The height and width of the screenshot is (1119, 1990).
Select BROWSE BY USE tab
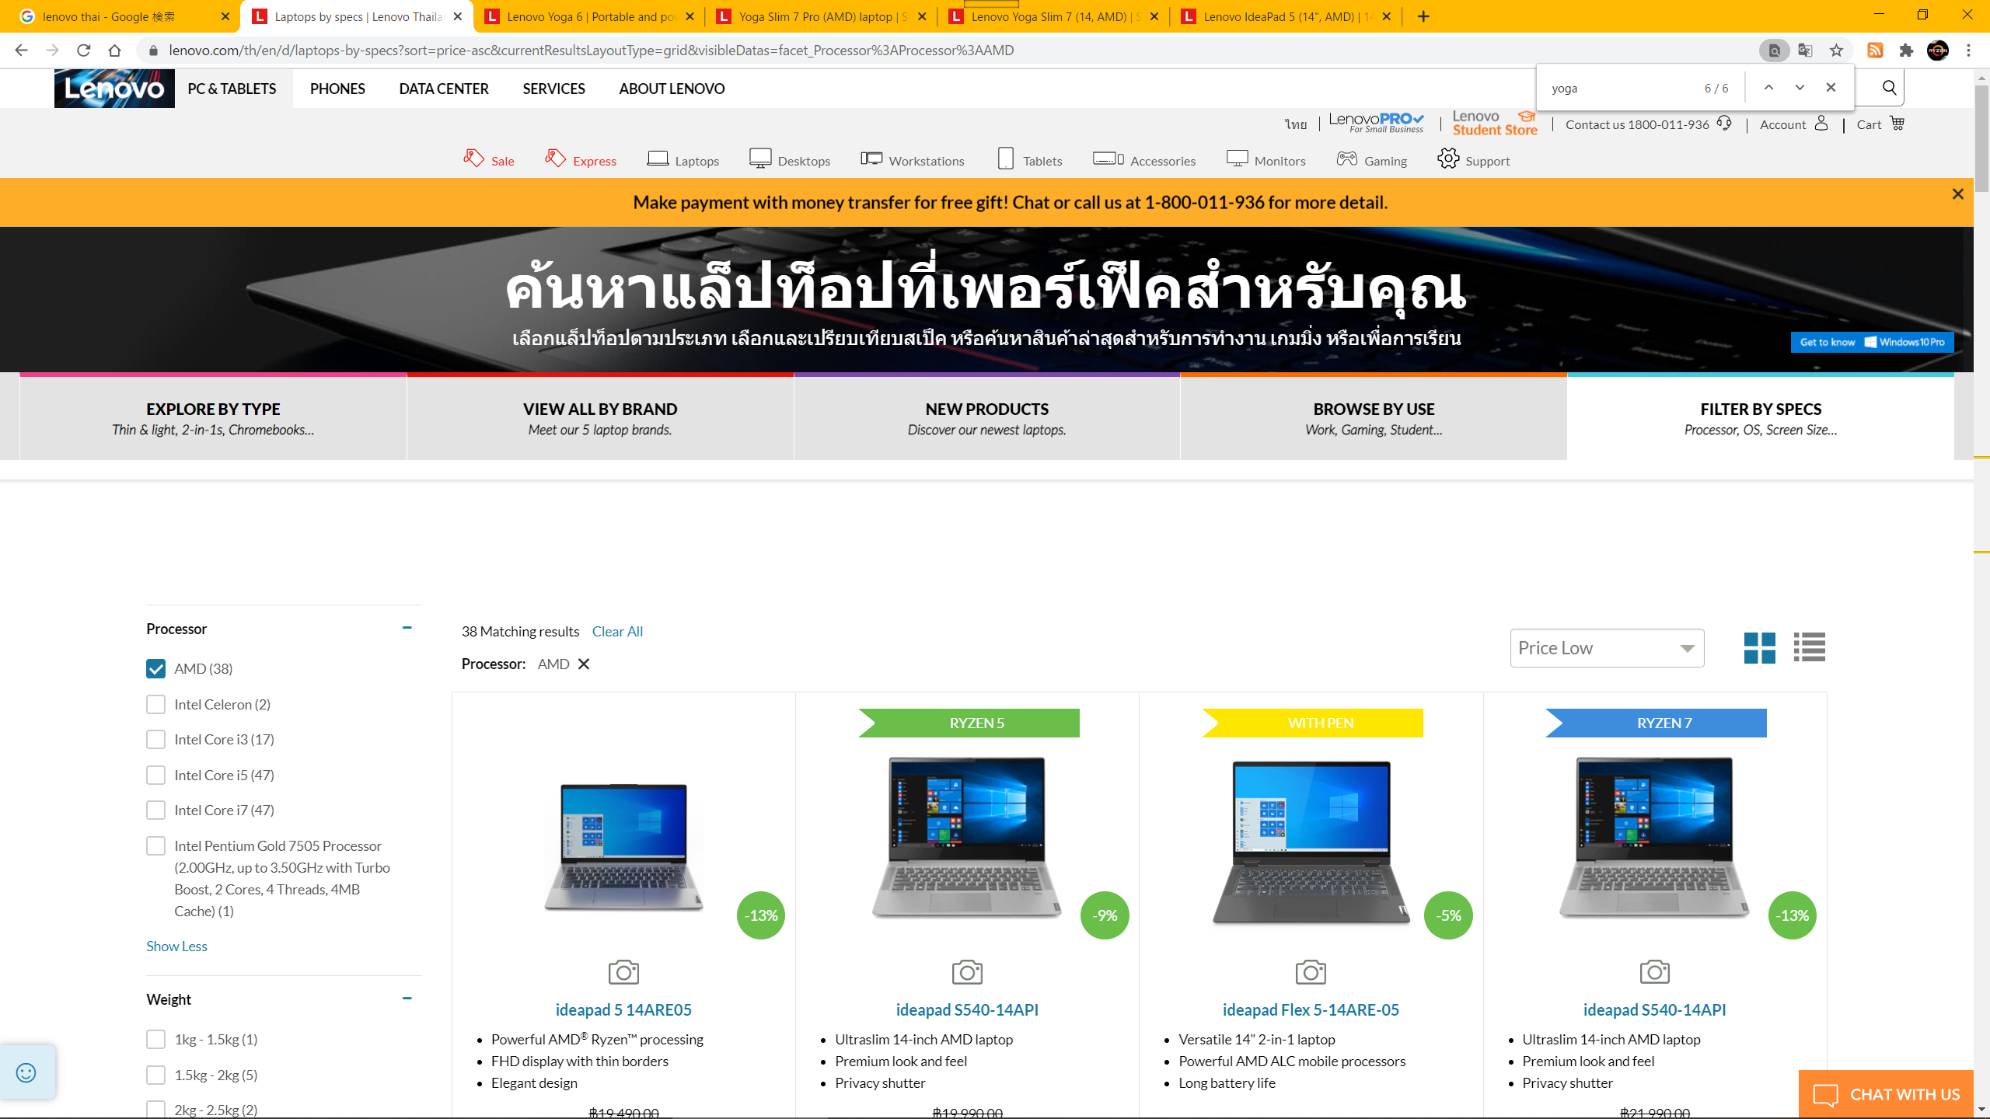pyautogui.click(x=1374, y=418)
